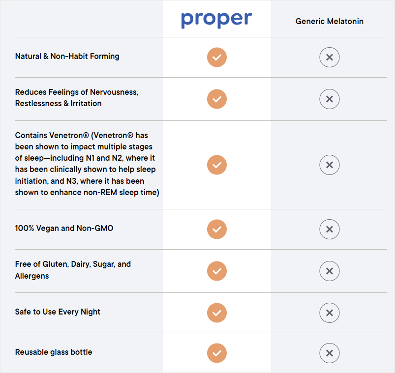Click gray X in Contains Venetron row
This screenshot has height=373, width=395.
[x=330, y=165]
